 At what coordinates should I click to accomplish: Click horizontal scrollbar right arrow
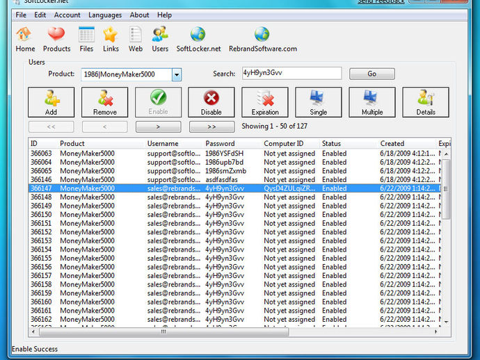pyautogui.click(x=436, y=332)
